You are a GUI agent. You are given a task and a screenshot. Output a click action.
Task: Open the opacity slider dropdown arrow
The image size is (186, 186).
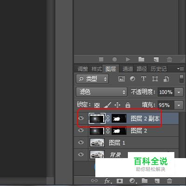coord(179,92)
